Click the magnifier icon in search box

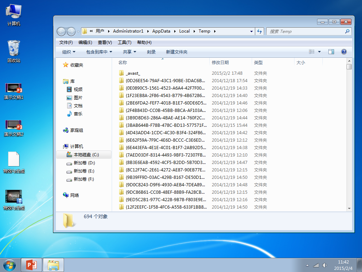point(347,31)
